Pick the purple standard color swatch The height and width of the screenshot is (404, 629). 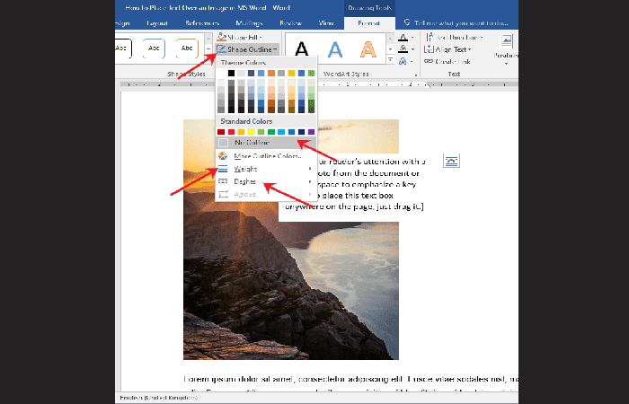click(311, 131)
